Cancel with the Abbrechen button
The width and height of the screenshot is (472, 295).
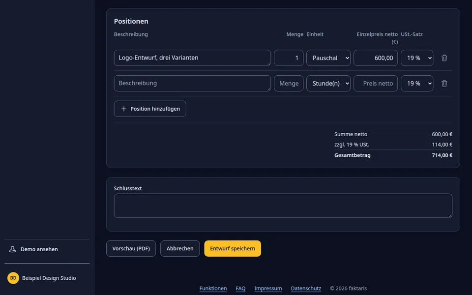pyautogui.click(x=180, y=249)
